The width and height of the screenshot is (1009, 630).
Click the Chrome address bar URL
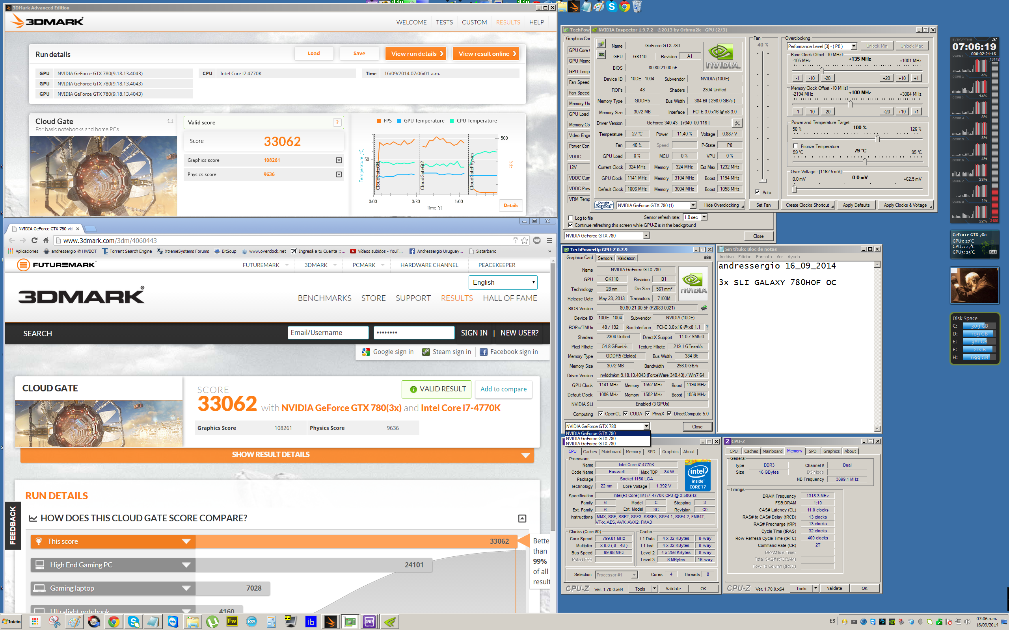pos(110,241)
